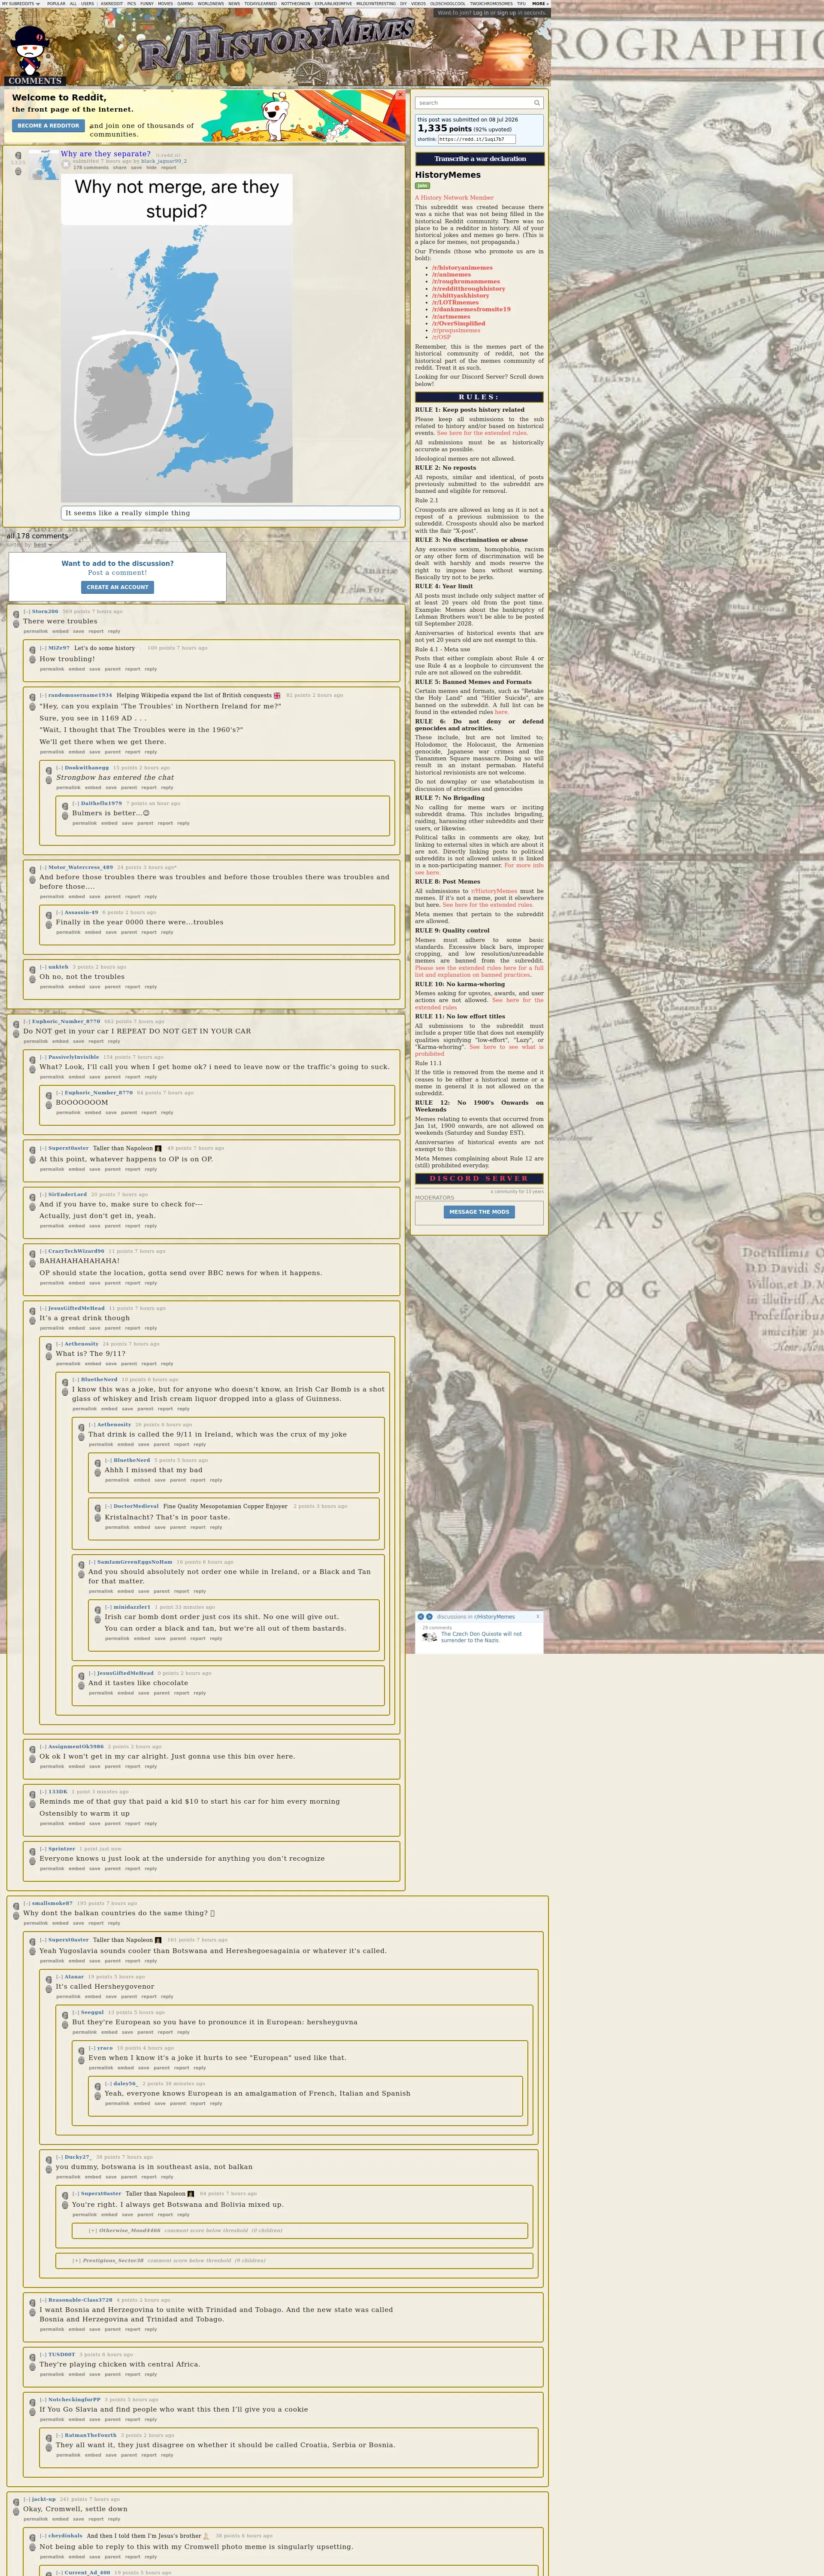
Task: Open the MY SUBREDDITS dropdown
Action: click(x=20, y=4)
